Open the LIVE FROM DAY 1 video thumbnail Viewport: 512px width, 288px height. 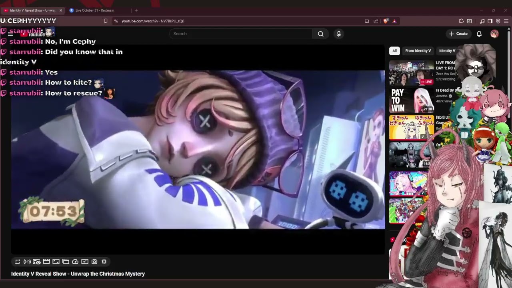tap(411, 73)
